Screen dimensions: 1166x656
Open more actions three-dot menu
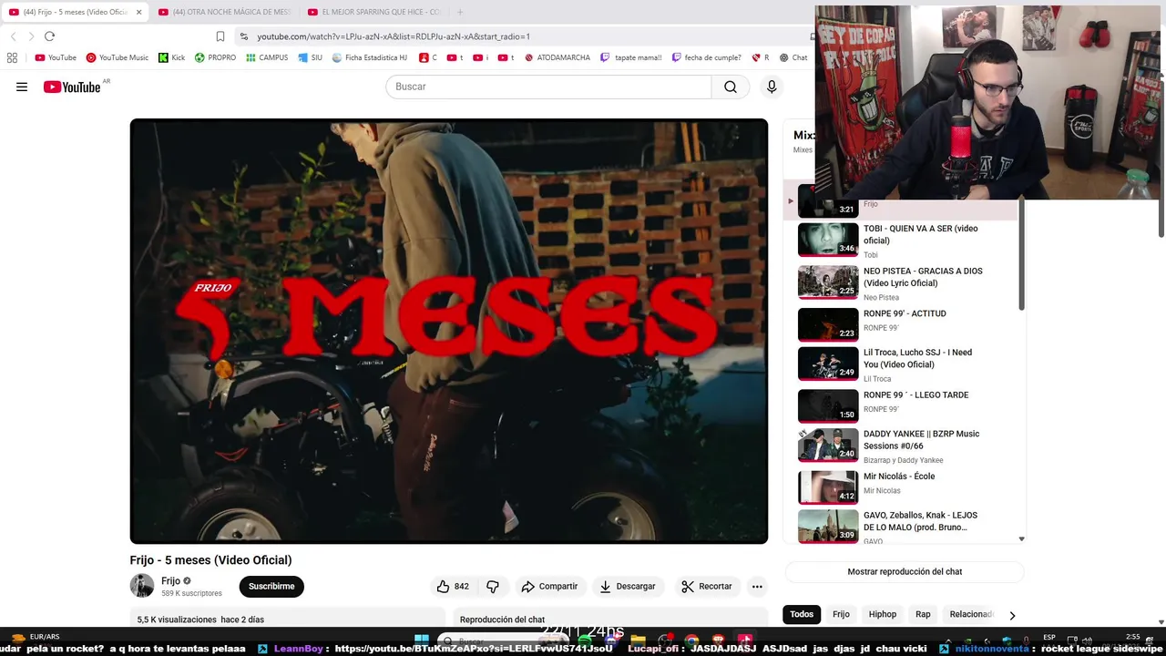[757, 587]
